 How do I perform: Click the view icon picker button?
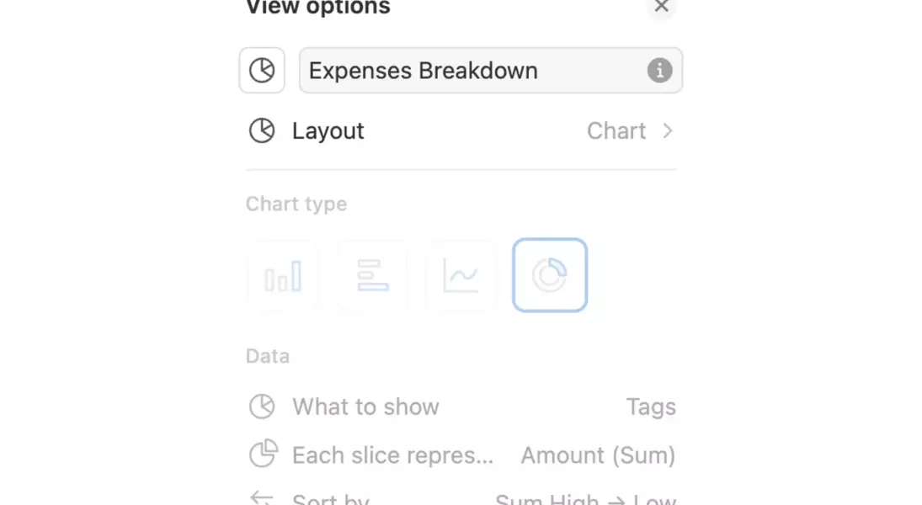[x=262, y=71]
